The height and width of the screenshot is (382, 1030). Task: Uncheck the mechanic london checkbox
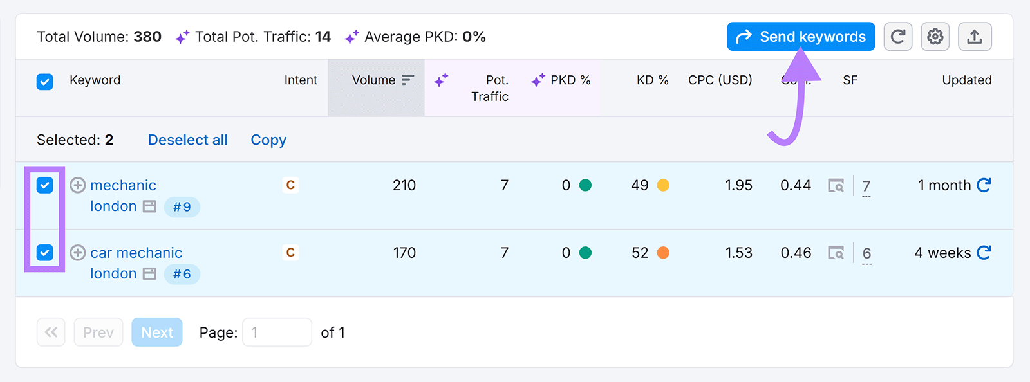[x=44, y=185]
